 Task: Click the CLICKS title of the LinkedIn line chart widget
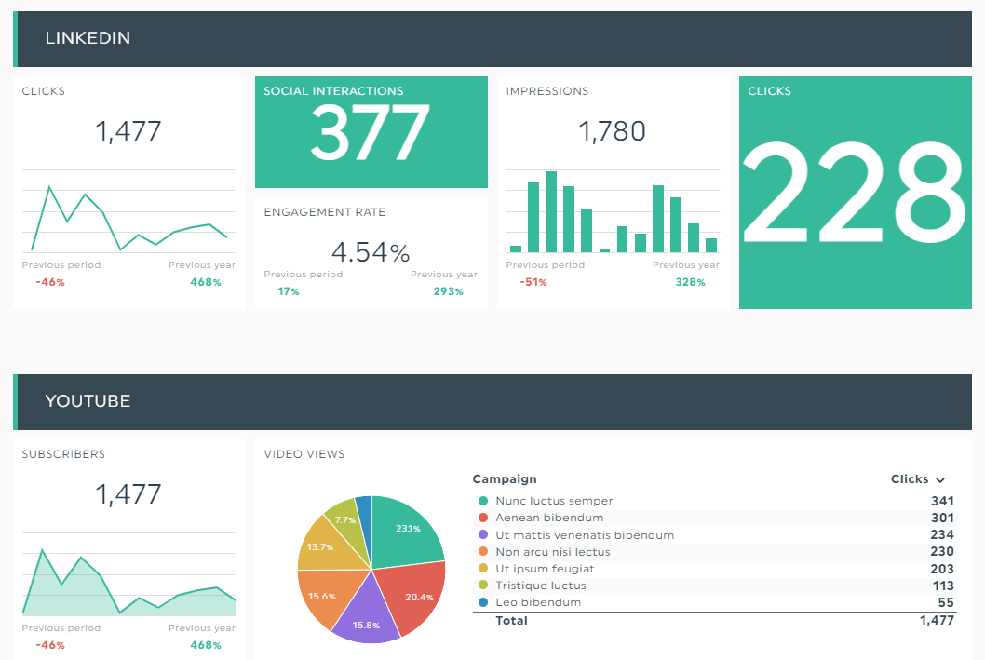tap(44, 91)
